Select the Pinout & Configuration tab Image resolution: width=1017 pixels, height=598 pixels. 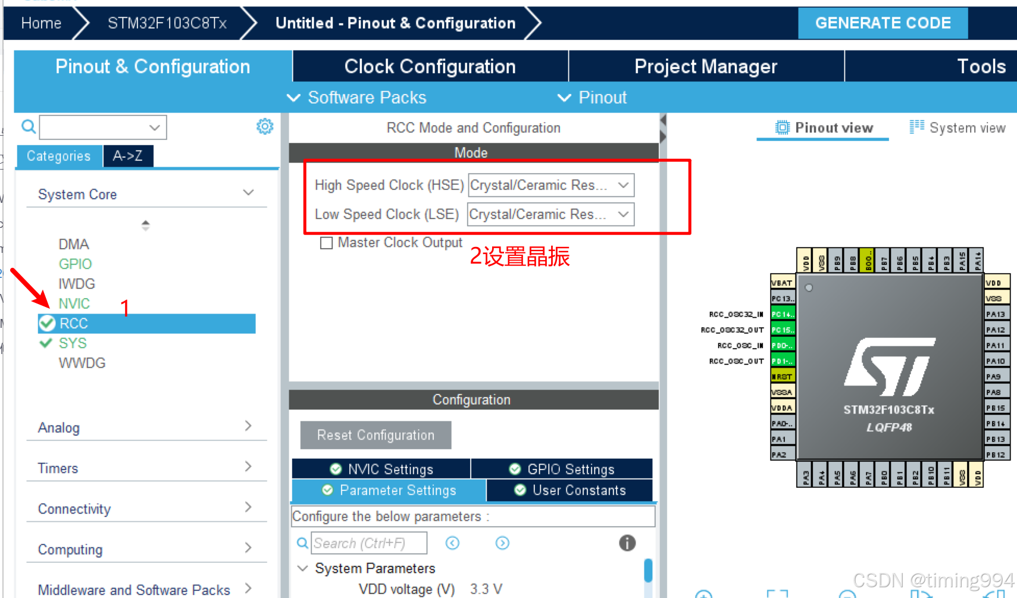[153, 66]
